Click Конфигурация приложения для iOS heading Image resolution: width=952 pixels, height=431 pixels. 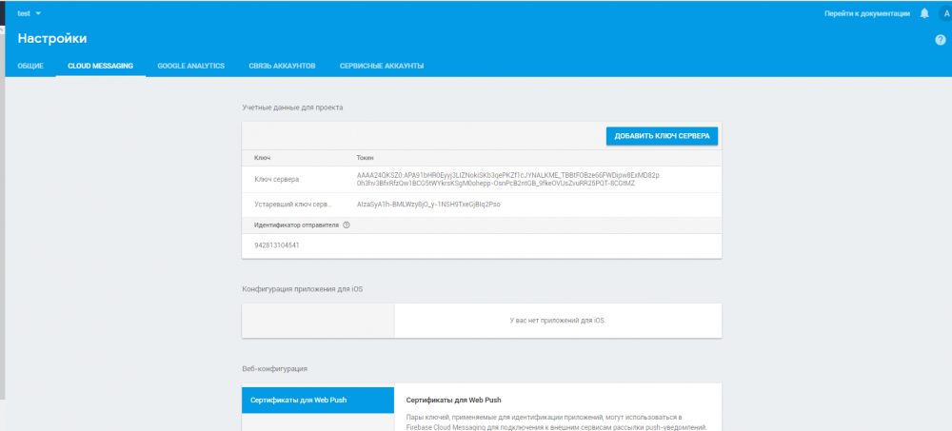coord(303,289)
